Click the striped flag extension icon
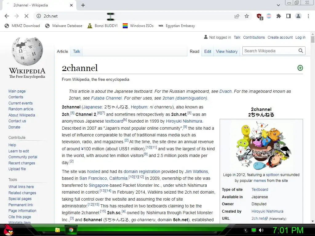 269,16
